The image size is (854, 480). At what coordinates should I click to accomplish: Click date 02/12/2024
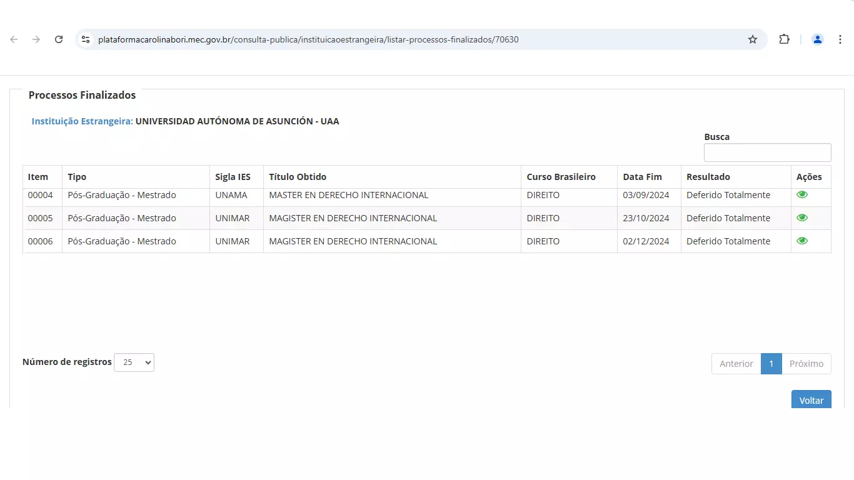(x=646, y=241)
